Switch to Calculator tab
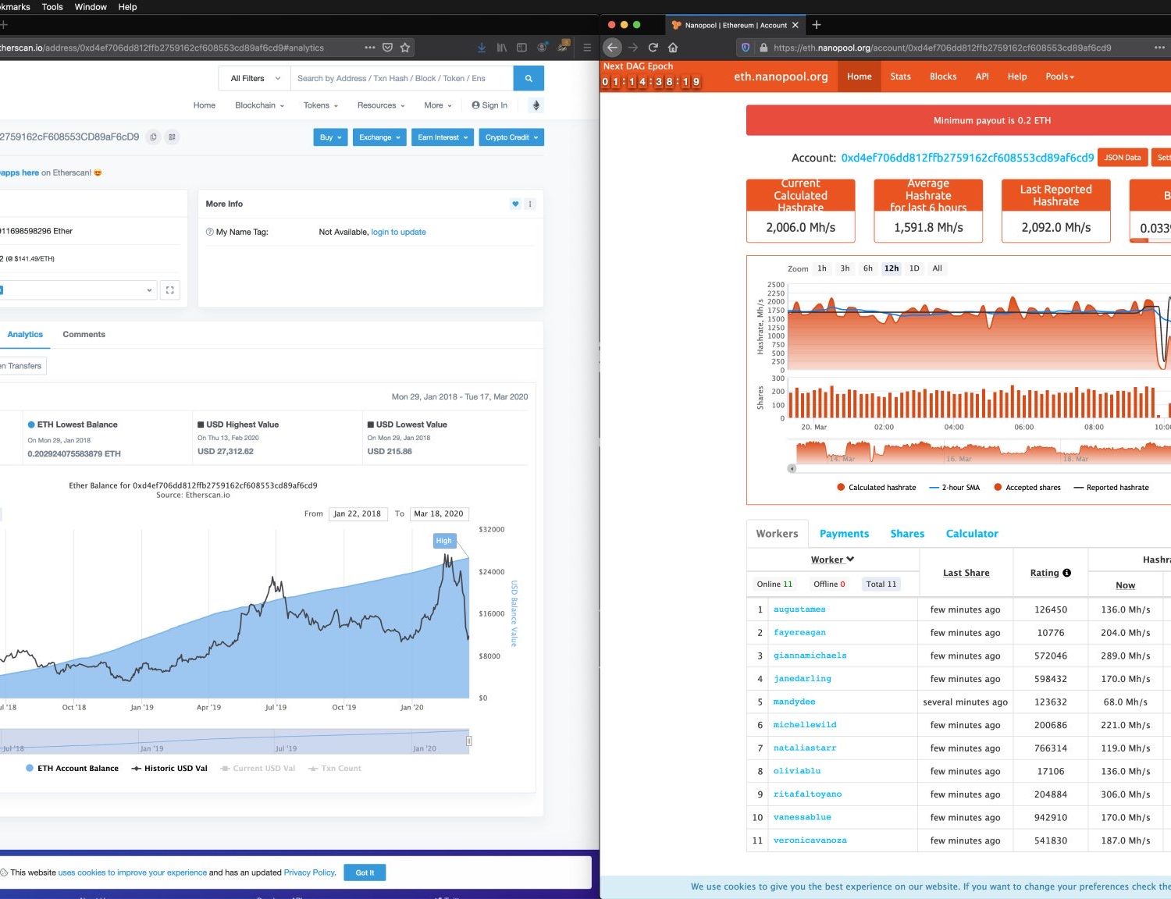The height and width of the screenshot is (899, 1171). (972, 534)
